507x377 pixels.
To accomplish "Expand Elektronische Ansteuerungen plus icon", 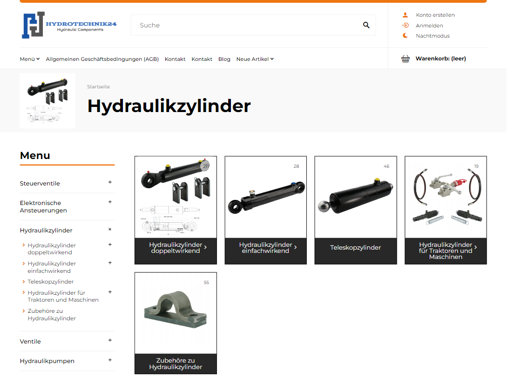I will pos(110,202).
